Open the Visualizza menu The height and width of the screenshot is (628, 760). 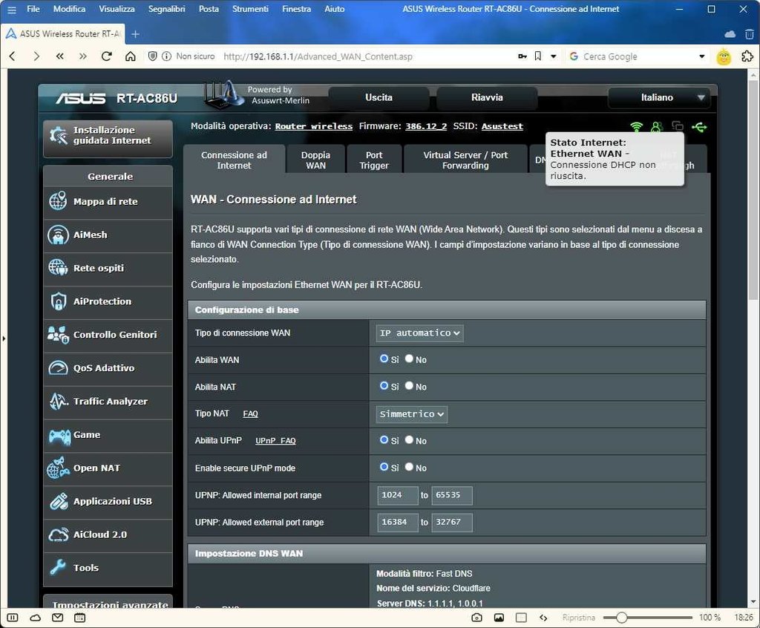coord(117,9)
